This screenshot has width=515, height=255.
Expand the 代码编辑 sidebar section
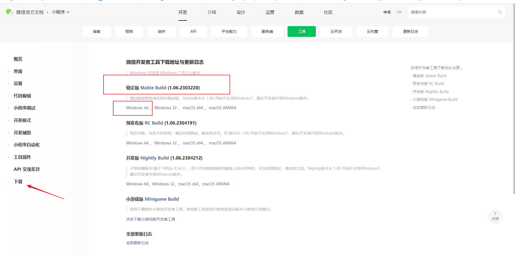[x=8, y=96]
